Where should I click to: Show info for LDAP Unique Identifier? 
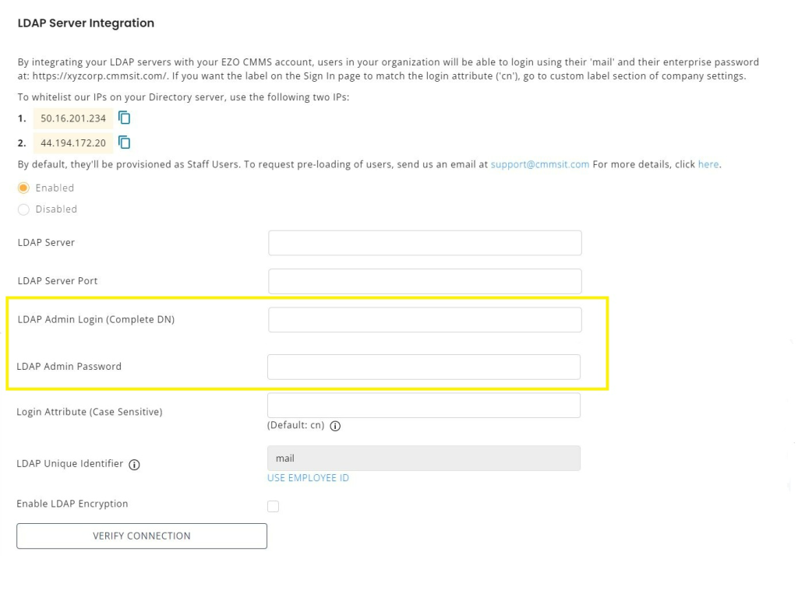pyautogui.click(x=134, y=465)
